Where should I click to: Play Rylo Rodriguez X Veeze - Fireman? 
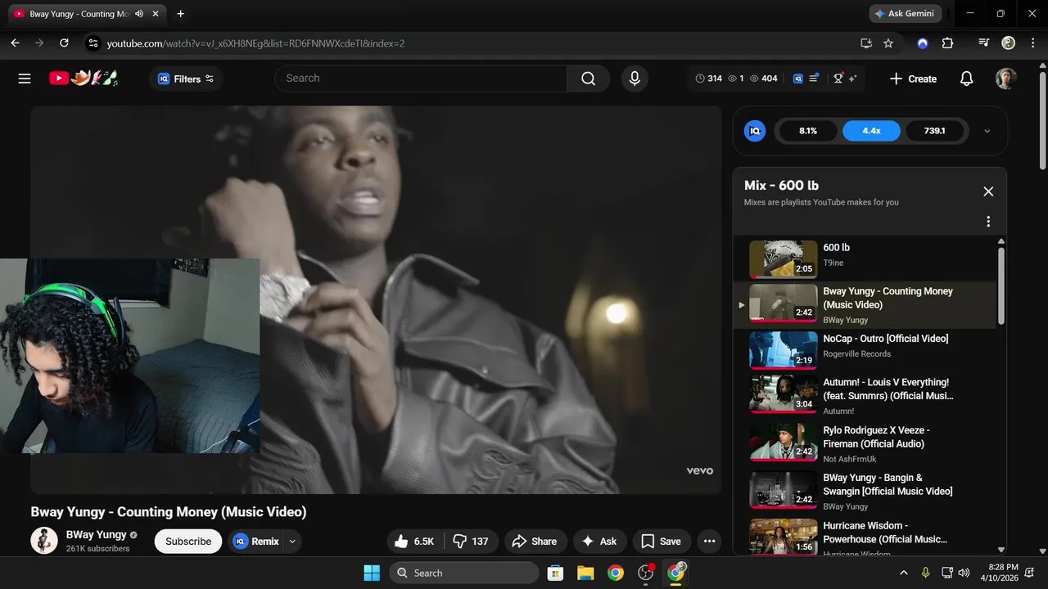(864, 443)
